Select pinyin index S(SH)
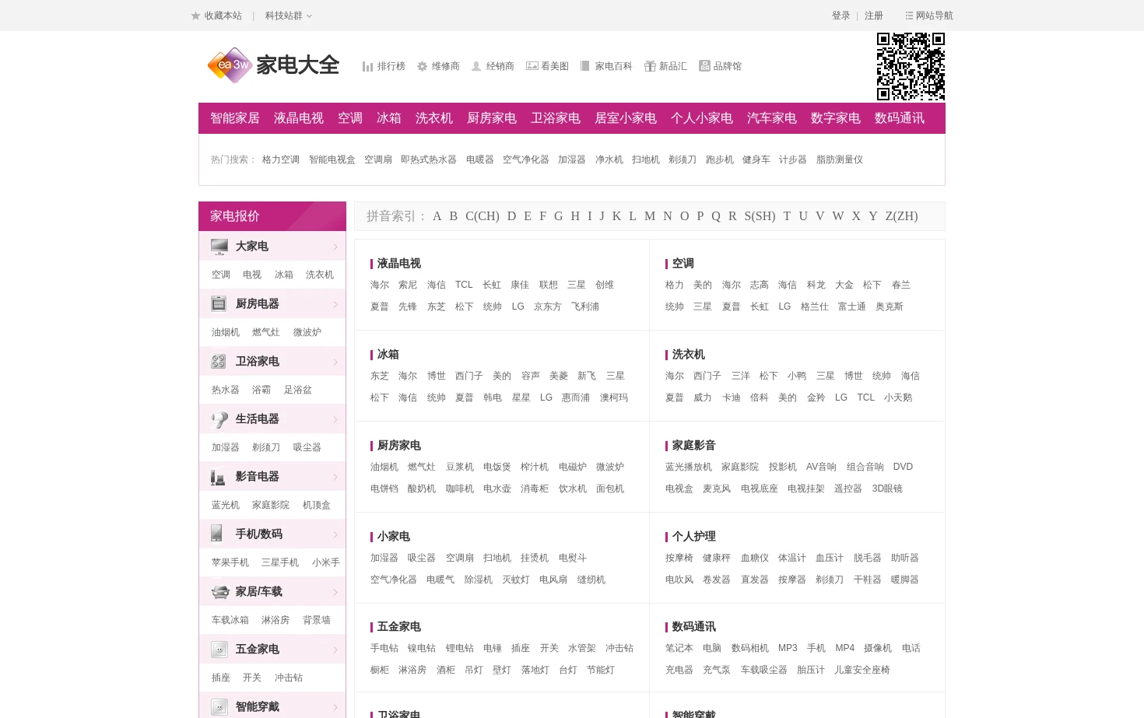Image resolution: width=1144 pixels, height=718 pixels. [x=760, y=216]
